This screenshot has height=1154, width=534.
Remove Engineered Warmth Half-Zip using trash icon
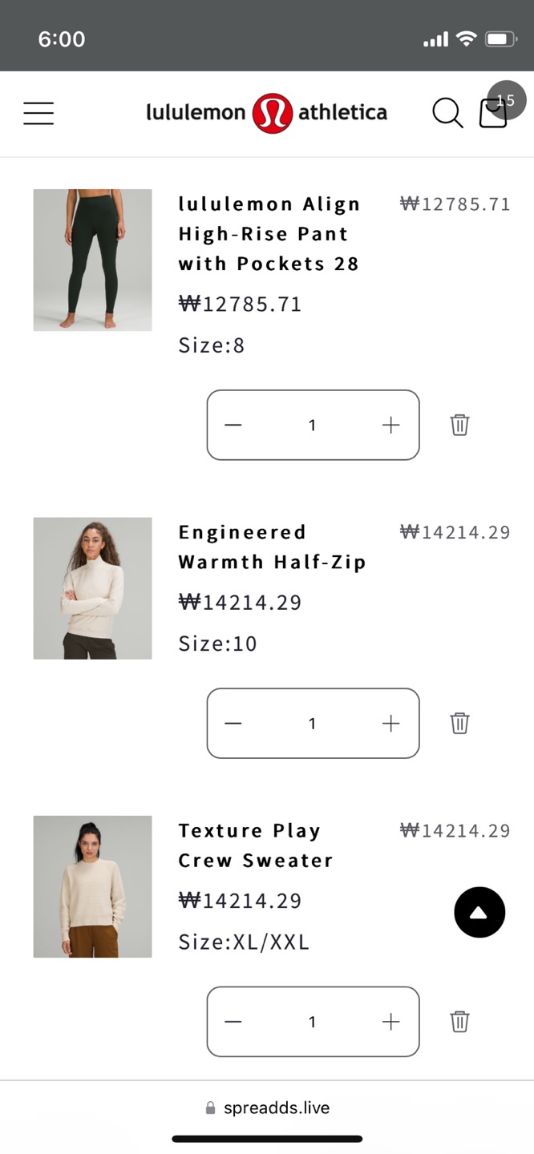[x=459, y=723]
